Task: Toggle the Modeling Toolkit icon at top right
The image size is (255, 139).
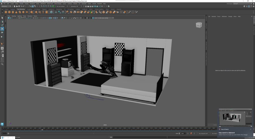Action: tap(244, 6)
